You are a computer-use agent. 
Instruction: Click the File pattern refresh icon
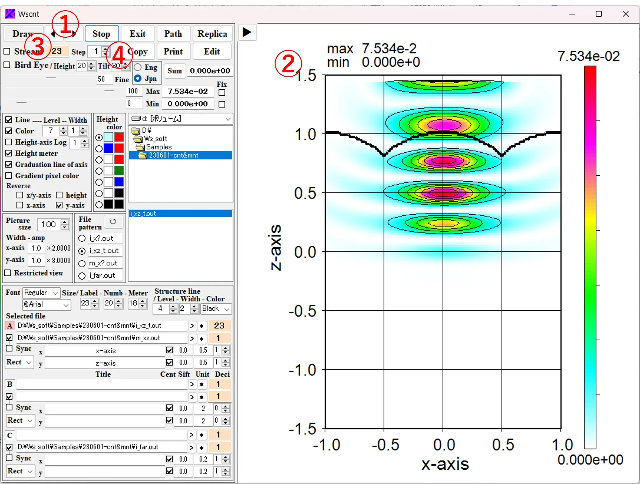(x=113, y=221)
